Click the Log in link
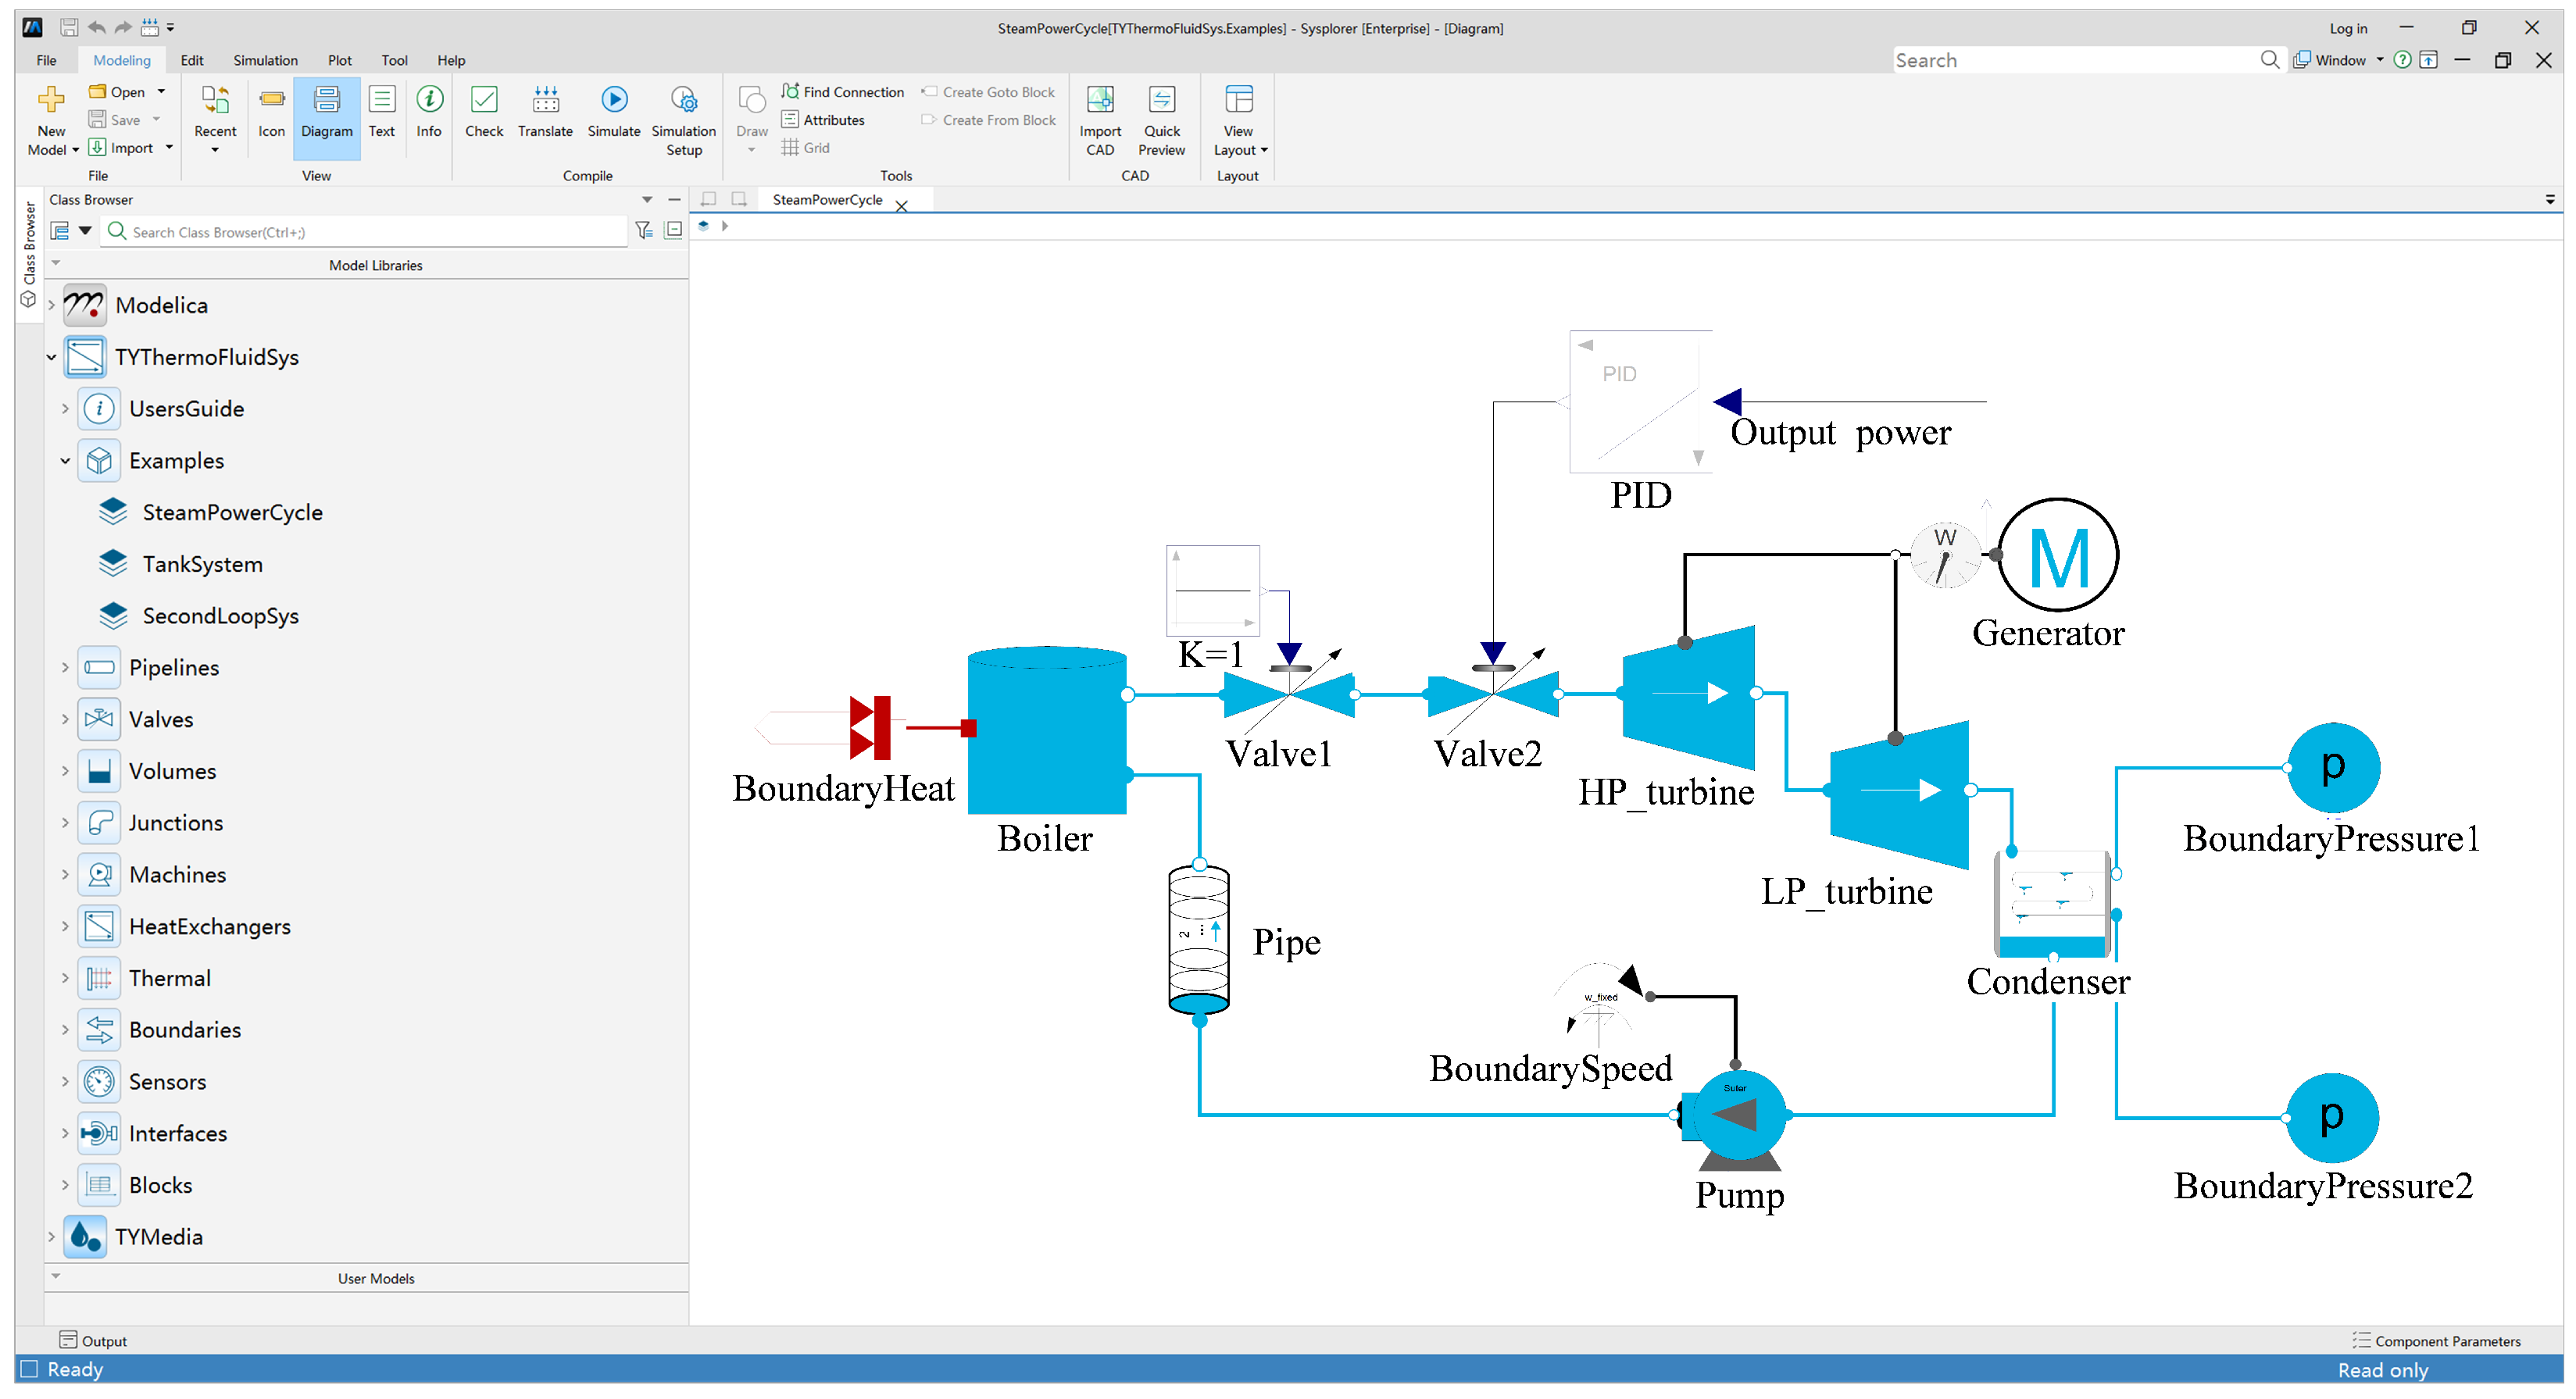 2346,28
